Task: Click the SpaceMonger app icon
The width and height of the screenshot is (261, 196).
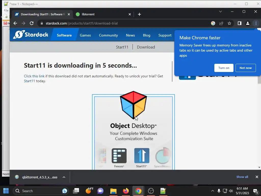Action: (x=163, y=156)
